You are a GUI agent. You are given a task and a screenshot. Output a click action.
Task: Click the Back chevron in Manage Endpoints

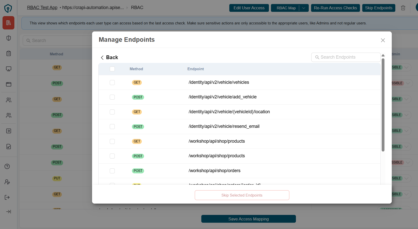tap(102, 58)
